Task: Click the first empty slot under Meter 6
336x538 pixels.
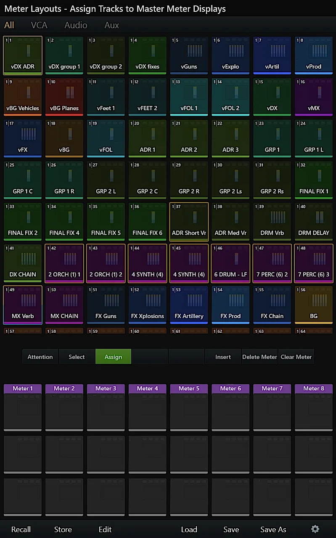Action: click(x=230, y=412)
